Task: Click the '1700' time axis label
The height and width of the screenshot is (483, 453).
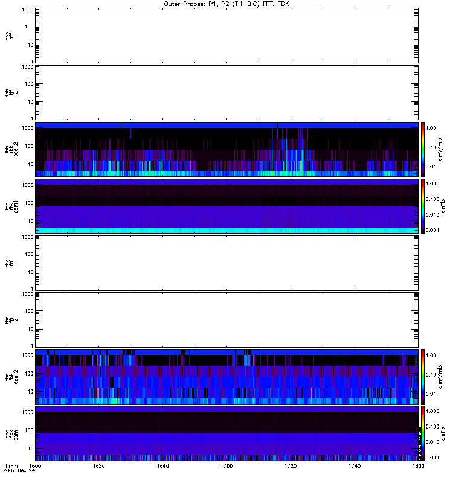Action: pyautogui.click(x=226, y=466)
